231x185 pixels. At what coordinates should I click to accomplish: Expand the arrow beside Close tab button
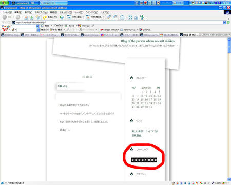click(x=104, y=17)
